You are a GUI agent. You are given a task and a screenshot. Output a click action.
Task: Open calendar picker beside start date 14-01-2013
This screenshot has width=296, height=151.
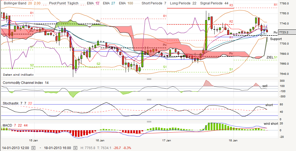(x=33, y=148)
